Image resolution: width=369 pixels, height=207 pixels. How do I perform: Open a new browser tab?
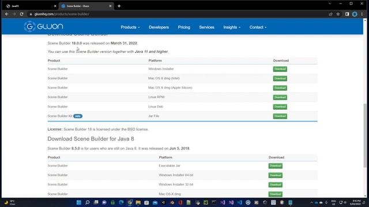119,6
